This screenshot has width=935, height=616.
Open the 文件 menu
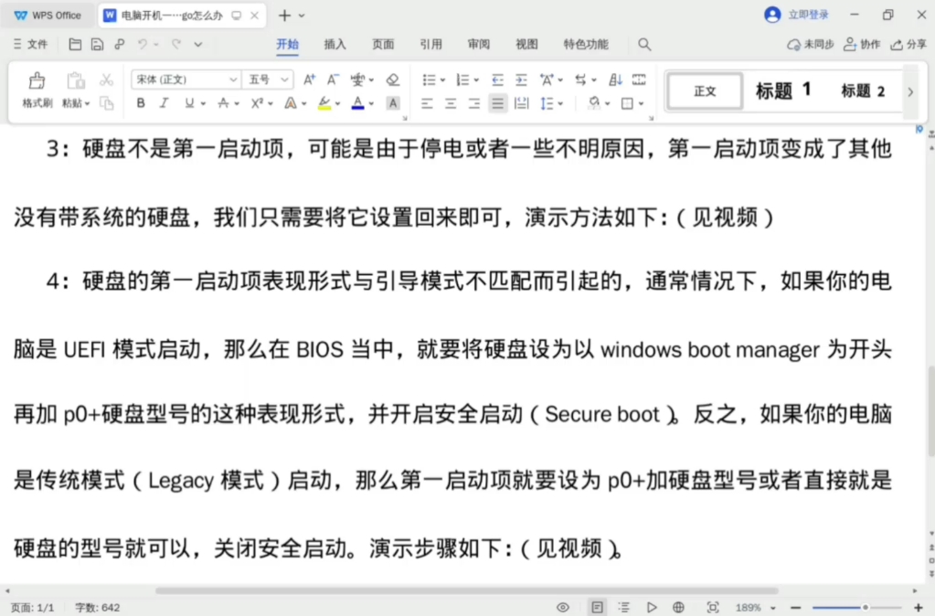(x=30, y=44)
